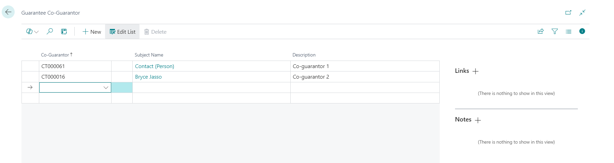This screenshot has height=163, width=614.
Task: Add a new link with plus icon
Action: pyautogui.click(x=476, y=71)
